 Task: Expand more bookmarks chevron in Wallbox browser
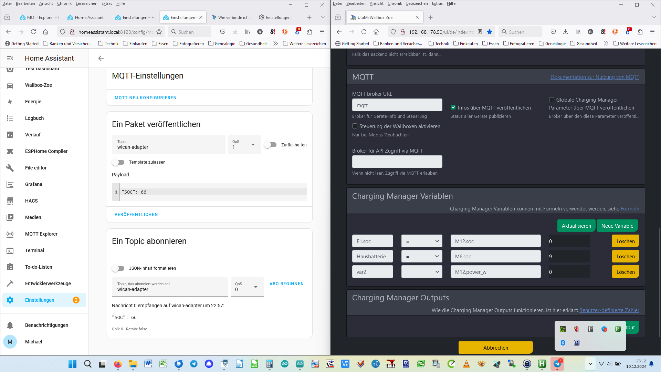click(x=606, y=44)
